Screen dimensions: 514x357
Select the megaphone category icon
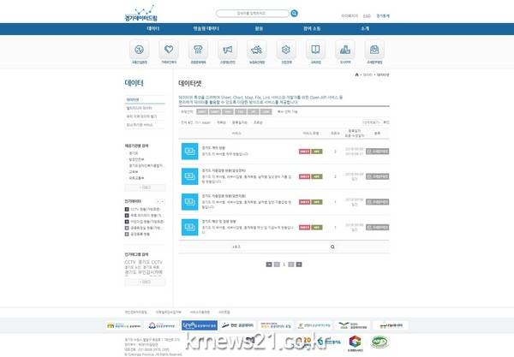(x=227, y=49)
